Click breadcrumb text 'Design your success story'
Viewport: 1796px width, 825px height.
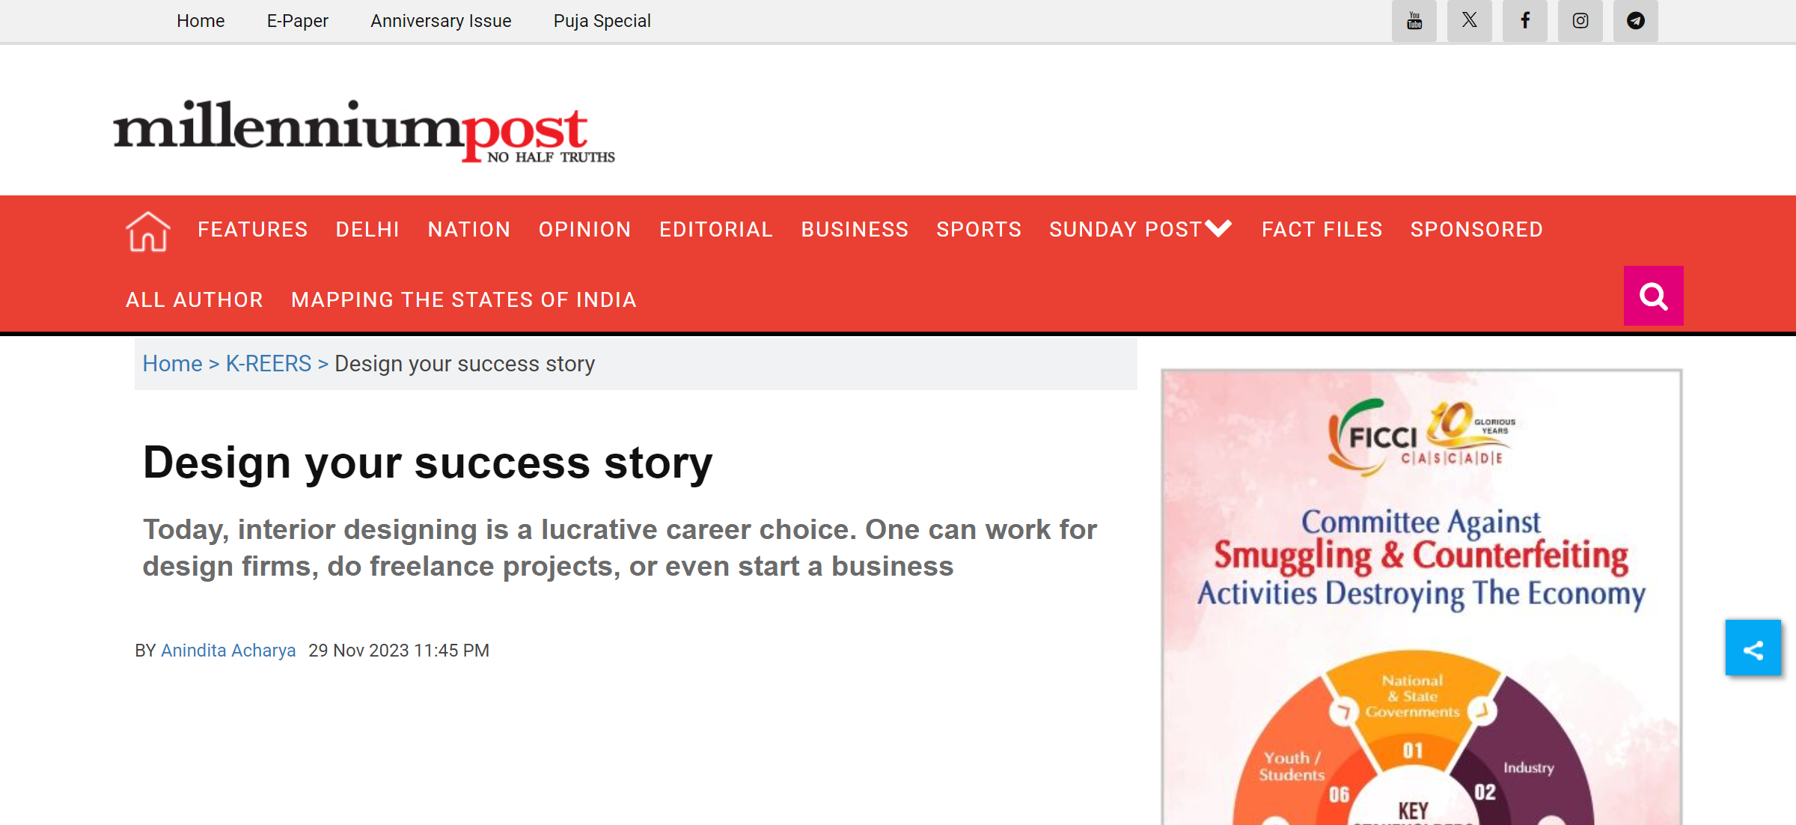click(x=465, y=364)
